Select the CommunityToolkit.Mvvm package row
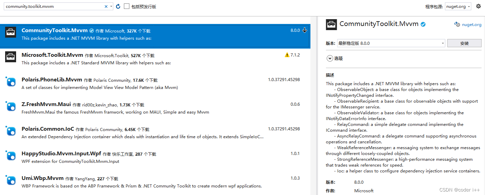Screen dimensions: 485x195 pos(155,36)
